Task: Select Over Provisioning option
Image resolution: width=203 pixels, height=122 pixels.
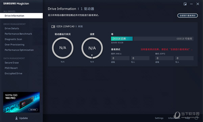Action: (x=15, y=45)
